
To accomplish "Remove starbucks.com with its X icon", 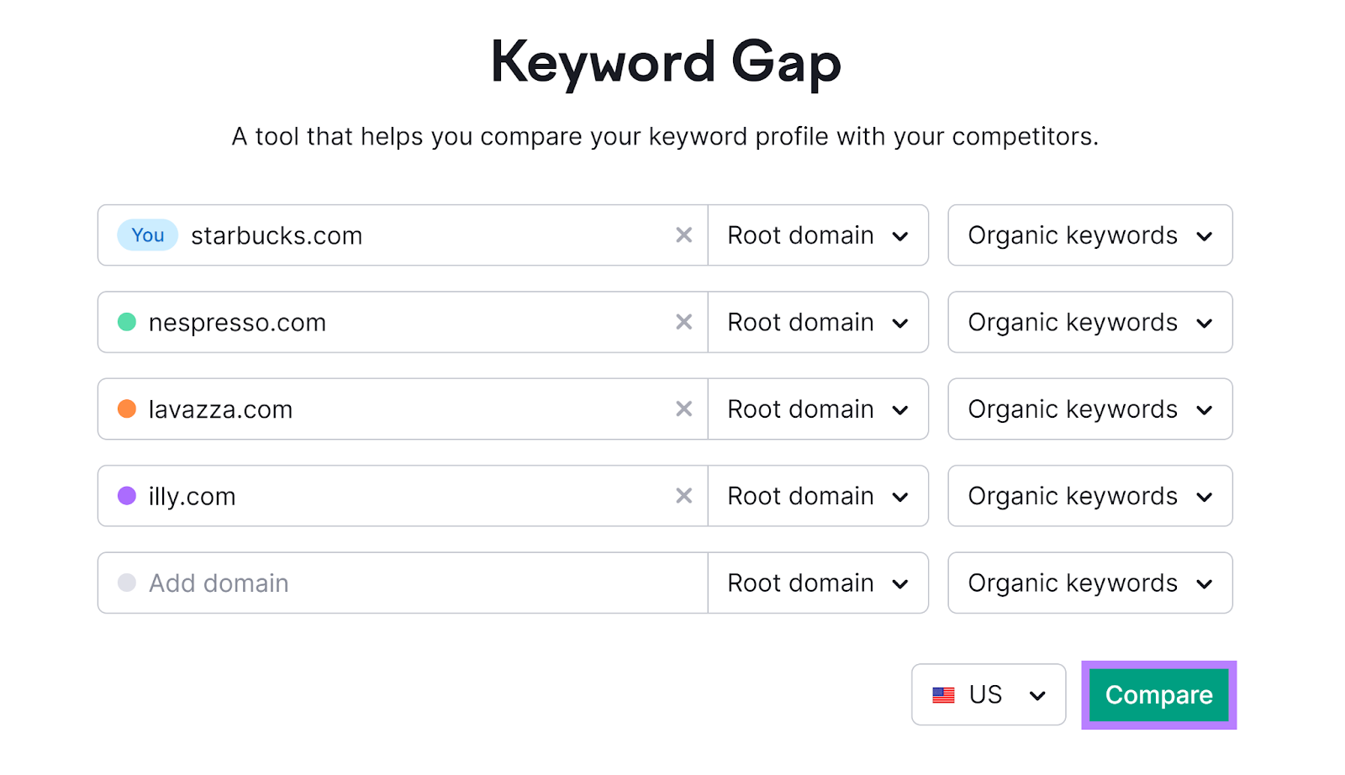I will pyautogui.click(x=683, y=235).
